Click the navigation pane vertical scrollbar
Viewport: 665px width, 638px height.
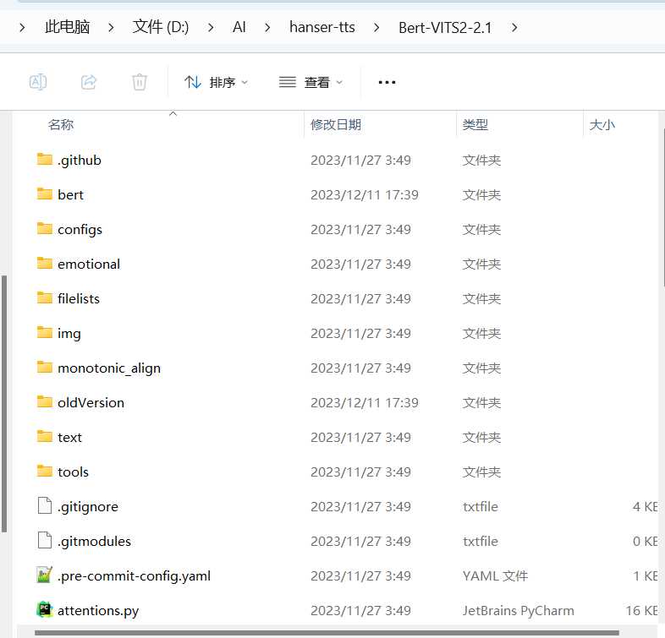[x=4, y=403]
